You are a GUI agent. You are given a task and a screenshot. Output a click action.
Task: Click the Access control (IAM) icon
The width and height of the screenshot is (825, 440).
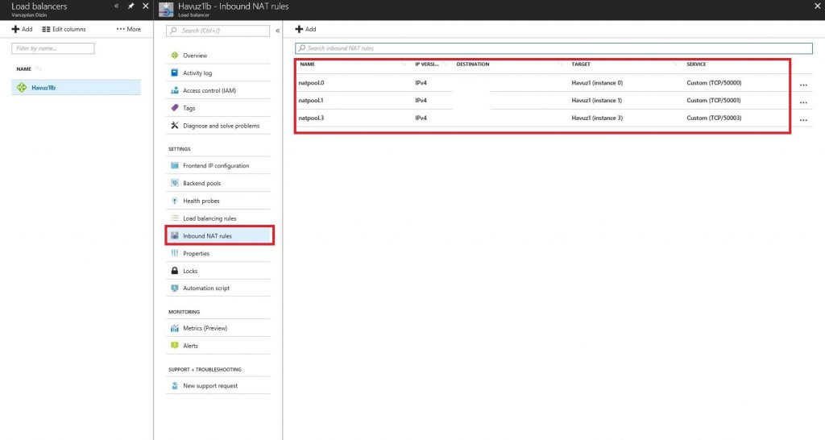(x=175, y=91)
